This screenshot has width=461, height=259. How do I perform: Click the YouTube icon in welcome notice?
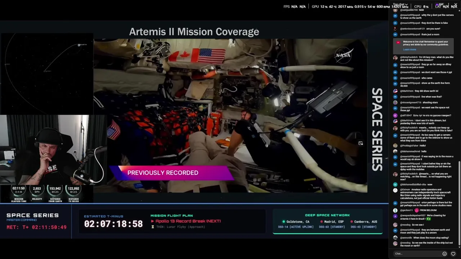pyautogui.click(x=398, y=42)
